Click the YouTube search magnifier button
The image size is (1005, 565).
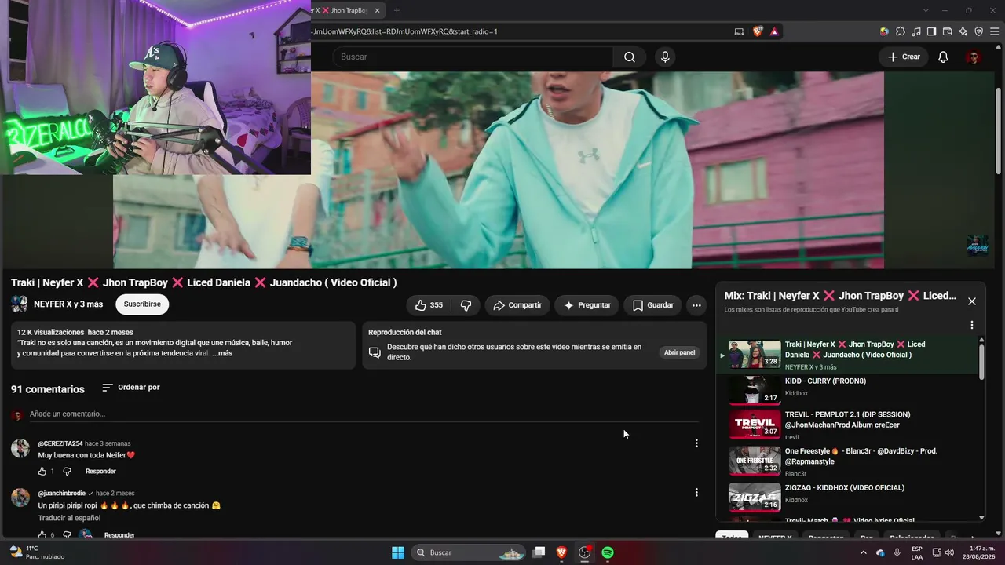(630, 56)
